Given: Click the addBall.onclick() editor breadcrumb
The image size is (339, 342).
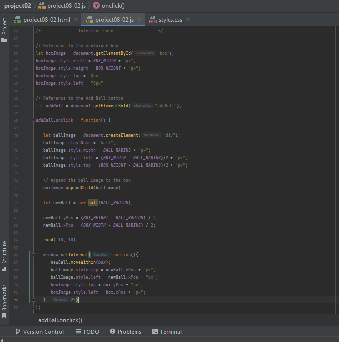Looking at the screenshot, I should (60, 320).
